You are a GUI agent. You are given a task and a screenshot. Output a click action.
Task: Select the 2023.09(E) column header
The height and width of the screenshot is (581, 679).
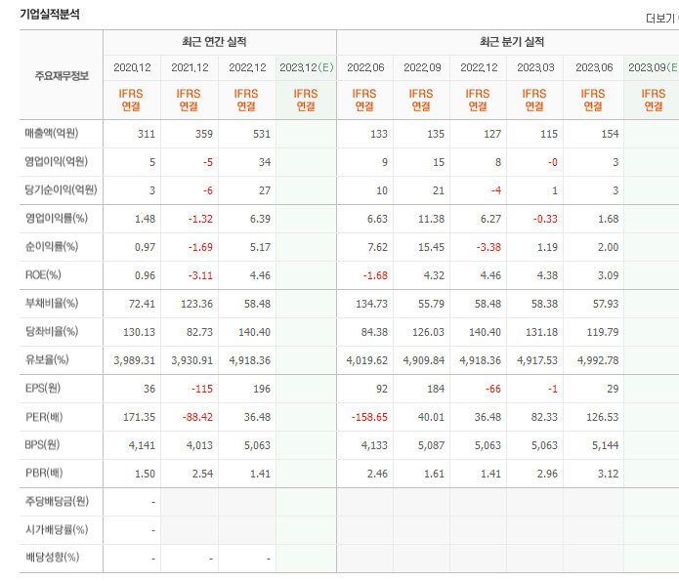[x=653, y=67]
